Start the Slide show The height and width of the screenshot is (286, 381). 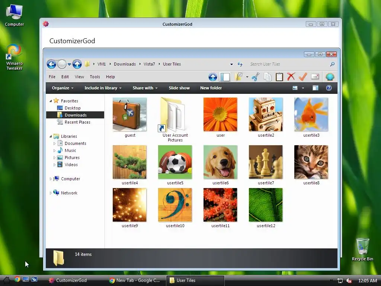[179, 88]
